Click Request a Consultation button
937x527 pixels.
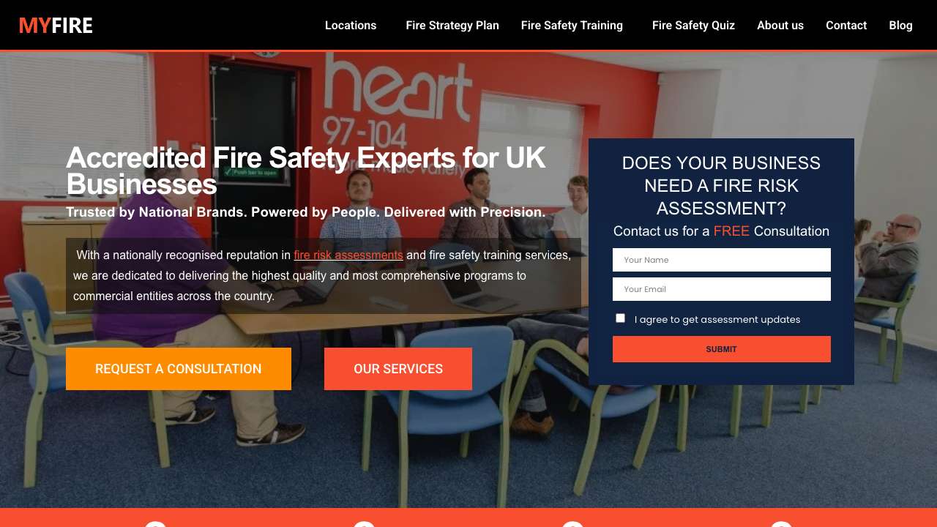click(x=179, y=369)
